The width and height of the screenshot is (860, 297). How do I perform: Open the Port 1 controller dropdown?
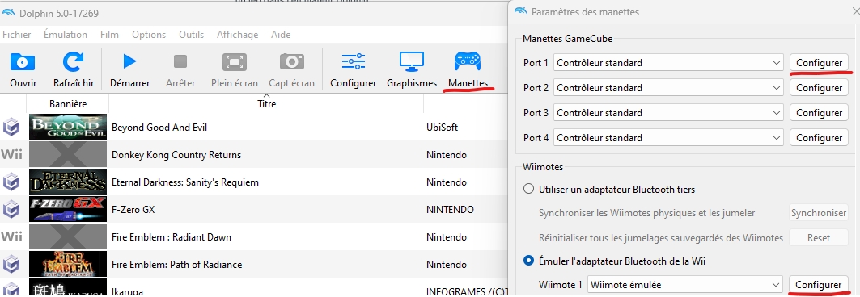668,63
